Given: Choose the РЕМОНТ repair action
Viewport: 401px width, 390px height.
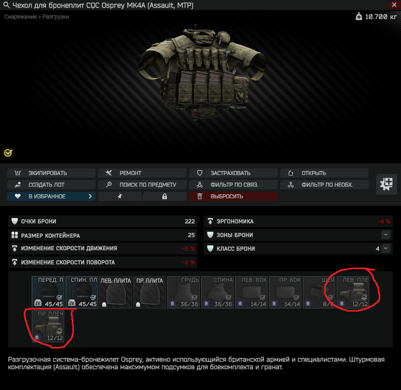Looking at the screenshot, I should (x=142, y=173).
